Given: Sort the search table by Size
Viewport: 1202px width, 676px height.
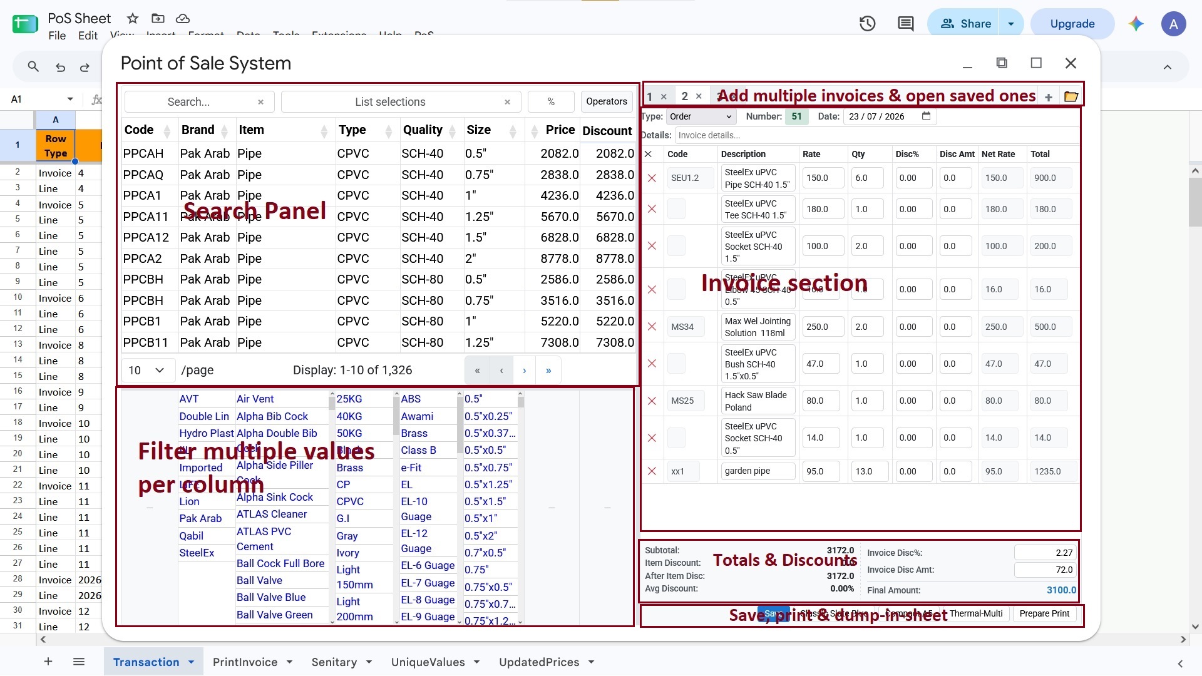Looking at the screenshot, I should pyautogui.click(x=513, y=131).
